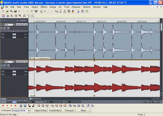Open the CD menu
The width and height of the screenshot is (163, 116).
(60, 7)
